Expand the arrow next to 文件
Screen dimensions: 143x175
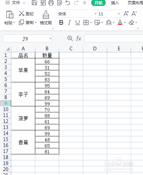pos(24,3)
